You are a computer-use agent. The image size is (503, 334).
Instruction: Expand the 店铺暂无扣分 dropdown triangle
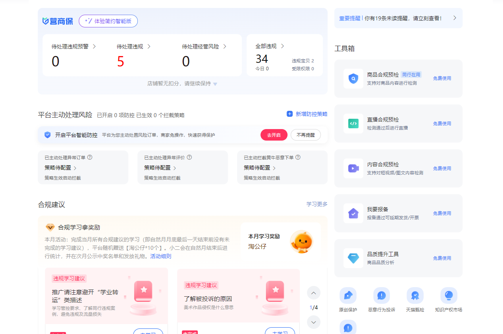coord(215,84)
